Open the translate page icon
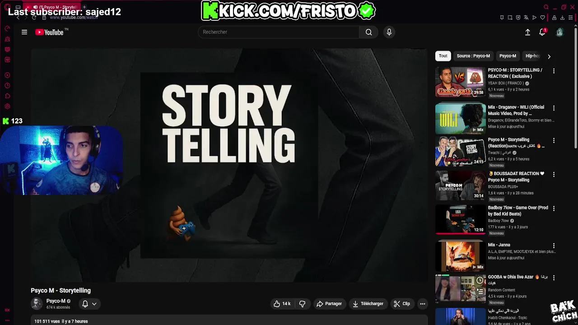This screenshot has width=578, height=325. [526, 18]
